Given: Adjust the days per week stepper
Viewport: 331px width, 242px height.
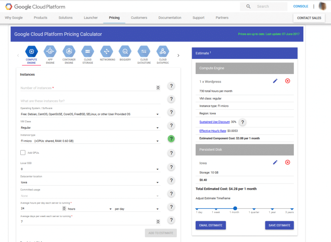Looking at the screenshot, I should (x=158, y=221).
